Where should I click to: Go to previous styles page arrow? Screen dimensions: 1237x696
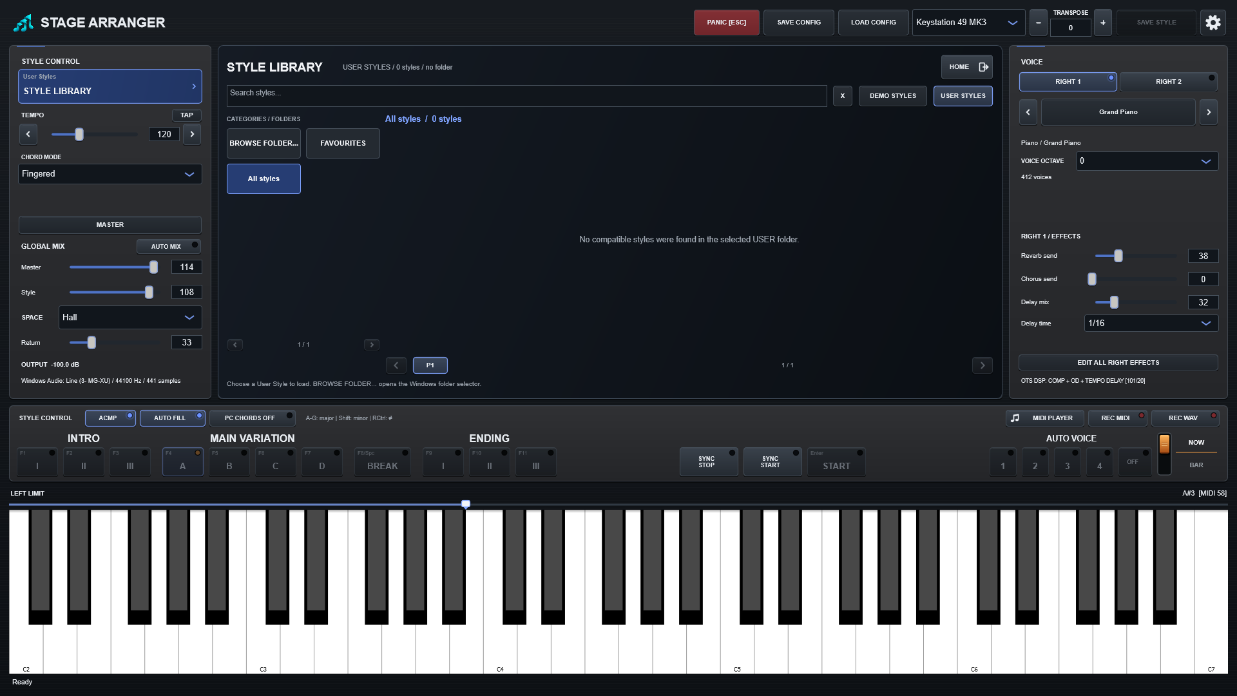[396, 365]
